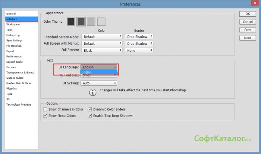
Task: Pick the medium-light Color Theme swatch
Action: 91,22
